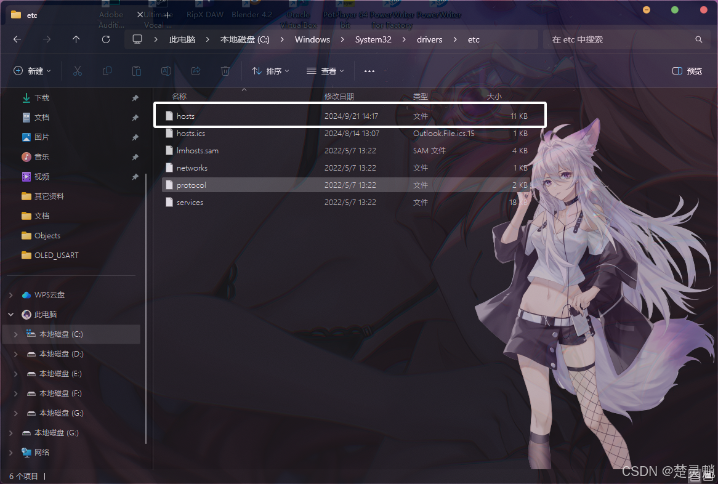Click the lmhosts.sam file icon
718x484 pixels.
(169, 151)
